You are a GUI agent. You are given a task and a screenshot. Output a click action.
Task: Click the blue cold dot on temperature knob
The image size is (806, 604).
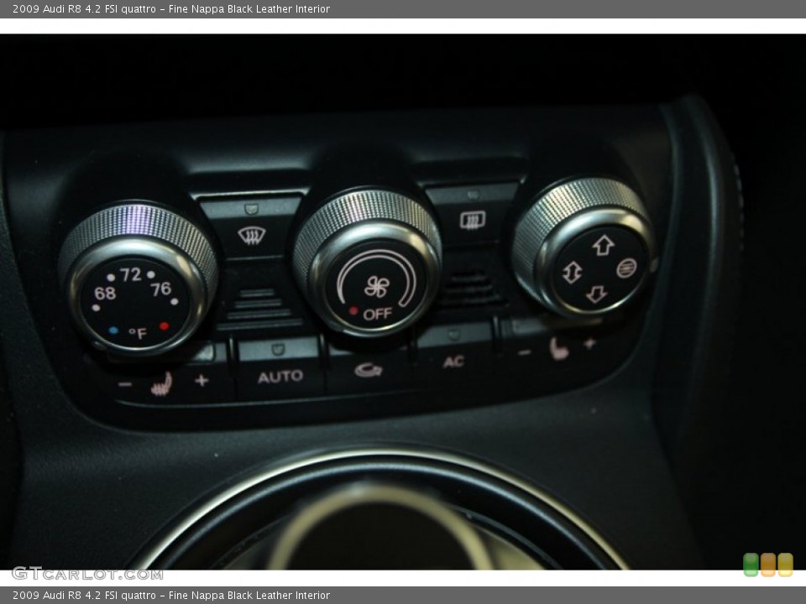tap(113, 331)
